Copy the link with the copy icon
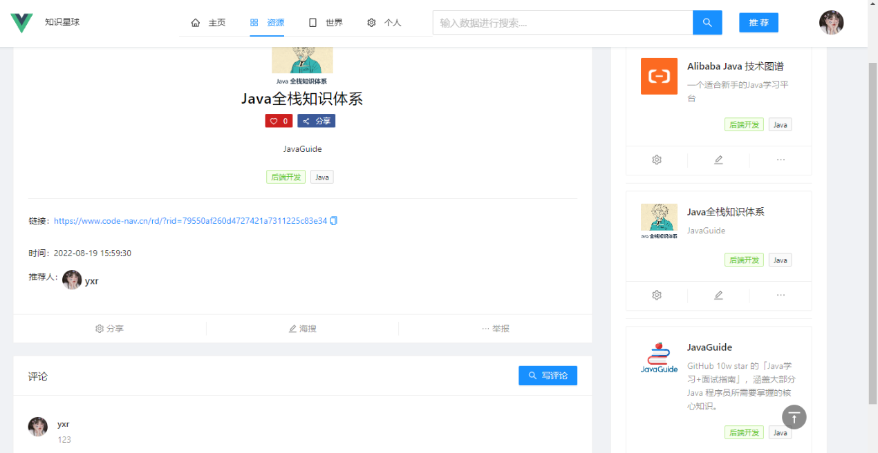The width and height of the screenshot is (878, 453). click(333, 221)
